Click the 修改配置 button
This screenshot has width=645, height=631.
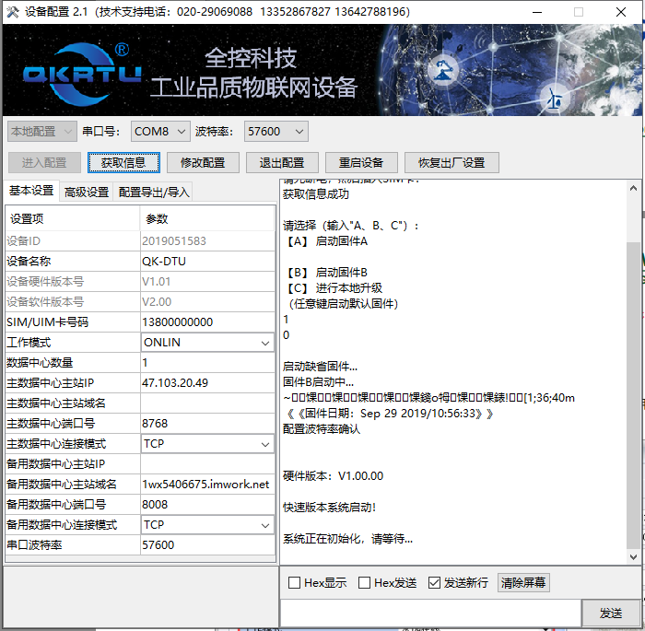203,163
